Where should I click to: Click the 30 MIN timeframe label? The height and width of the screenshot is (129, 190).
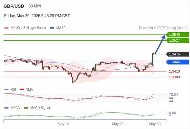pyautogui.click(x=35, y=6)
